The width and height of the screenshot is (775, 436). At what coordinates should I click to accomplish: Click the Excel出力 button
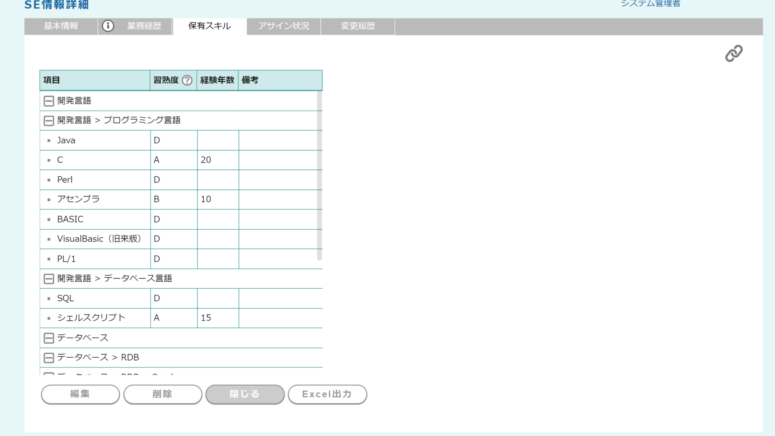click(327, 394)
